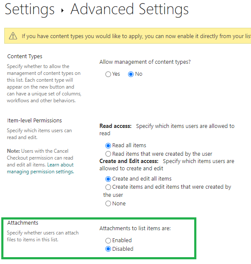Click the Content Types section heading
251x264 pixels.
click(25, 56)
